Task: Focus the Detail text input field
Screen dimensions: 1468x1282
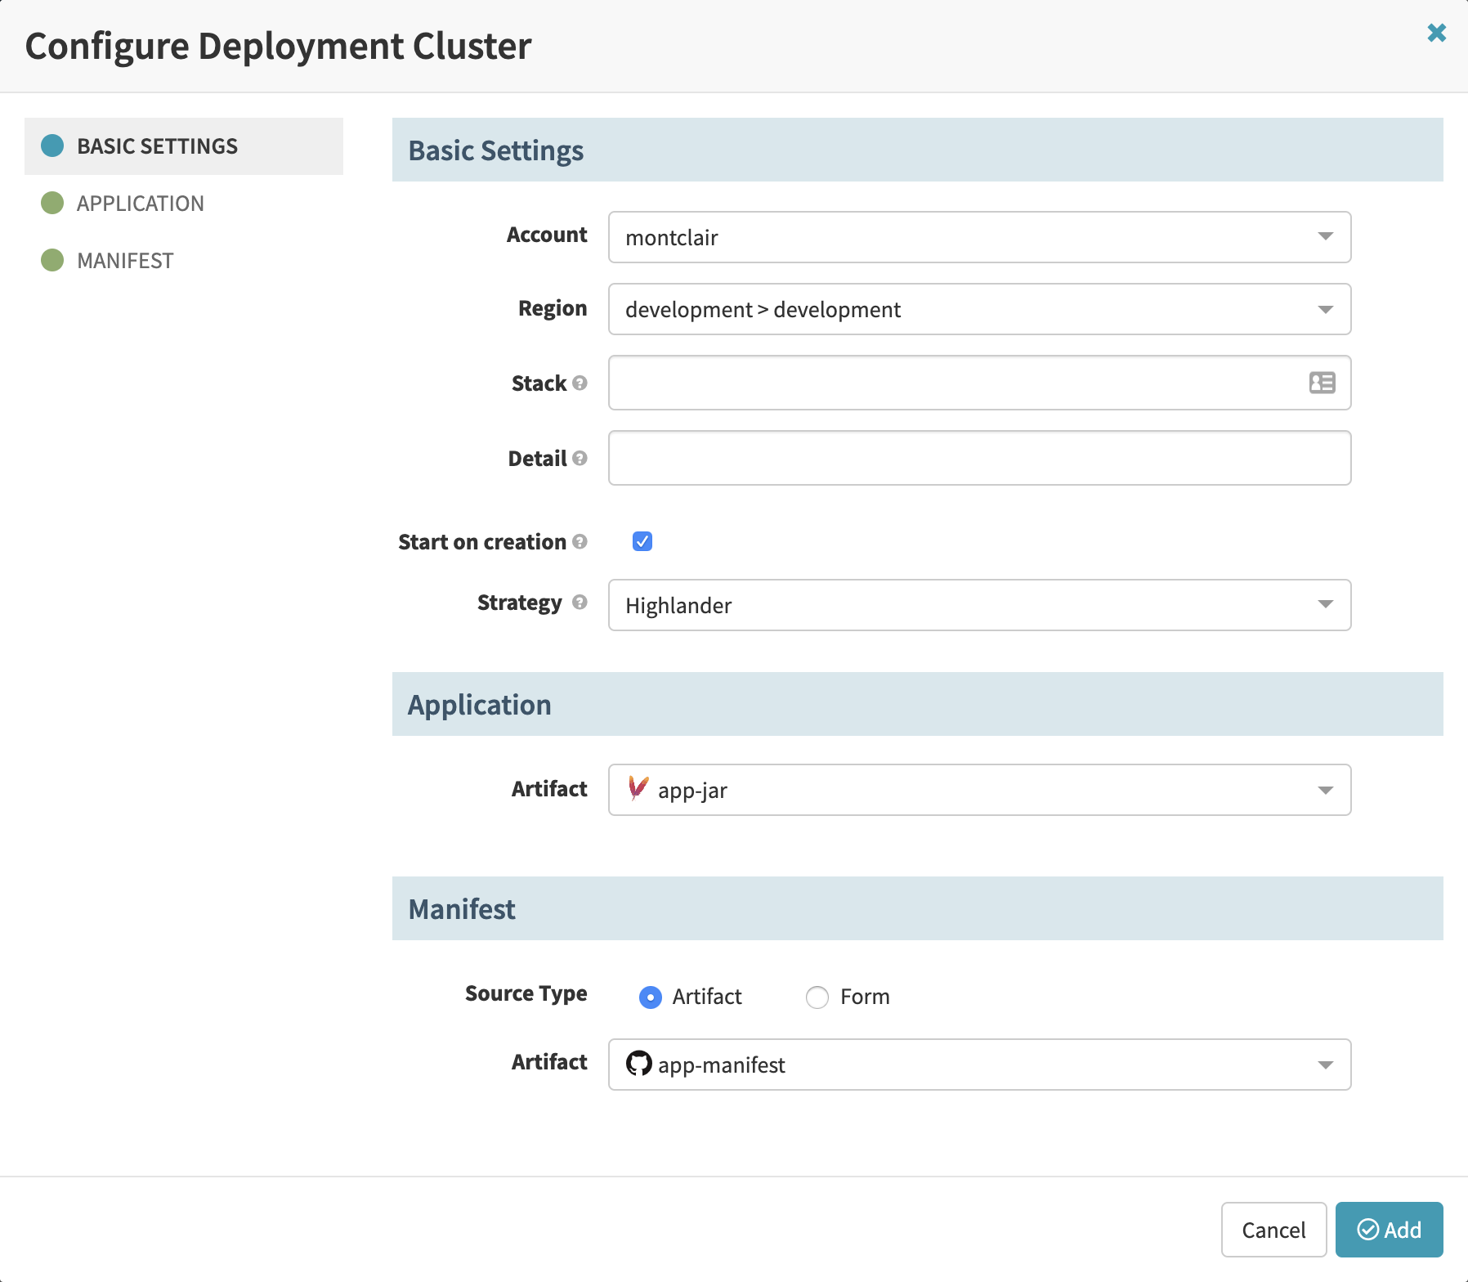Action: point(979,458)
